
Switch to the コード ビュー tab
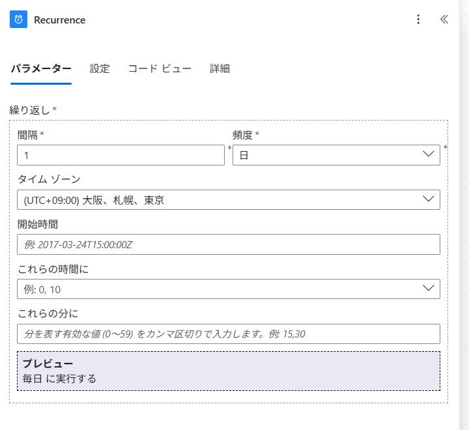pos(160,68)
